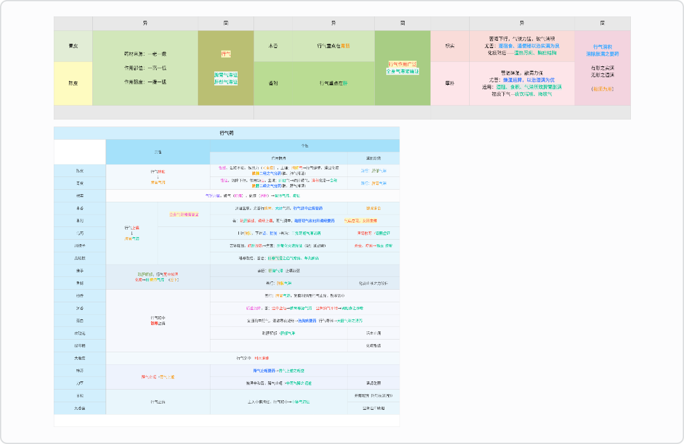This screenshot has height=444, width=684.
Task: Click the 有形之实满 text
Action: tap(602, 68)
